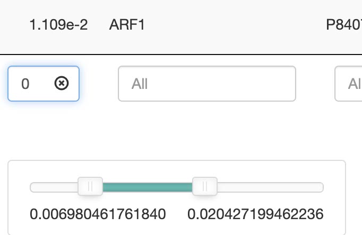362x235 pixels.
Task: Clear the filter with the circled x icon
Action: 62,83
